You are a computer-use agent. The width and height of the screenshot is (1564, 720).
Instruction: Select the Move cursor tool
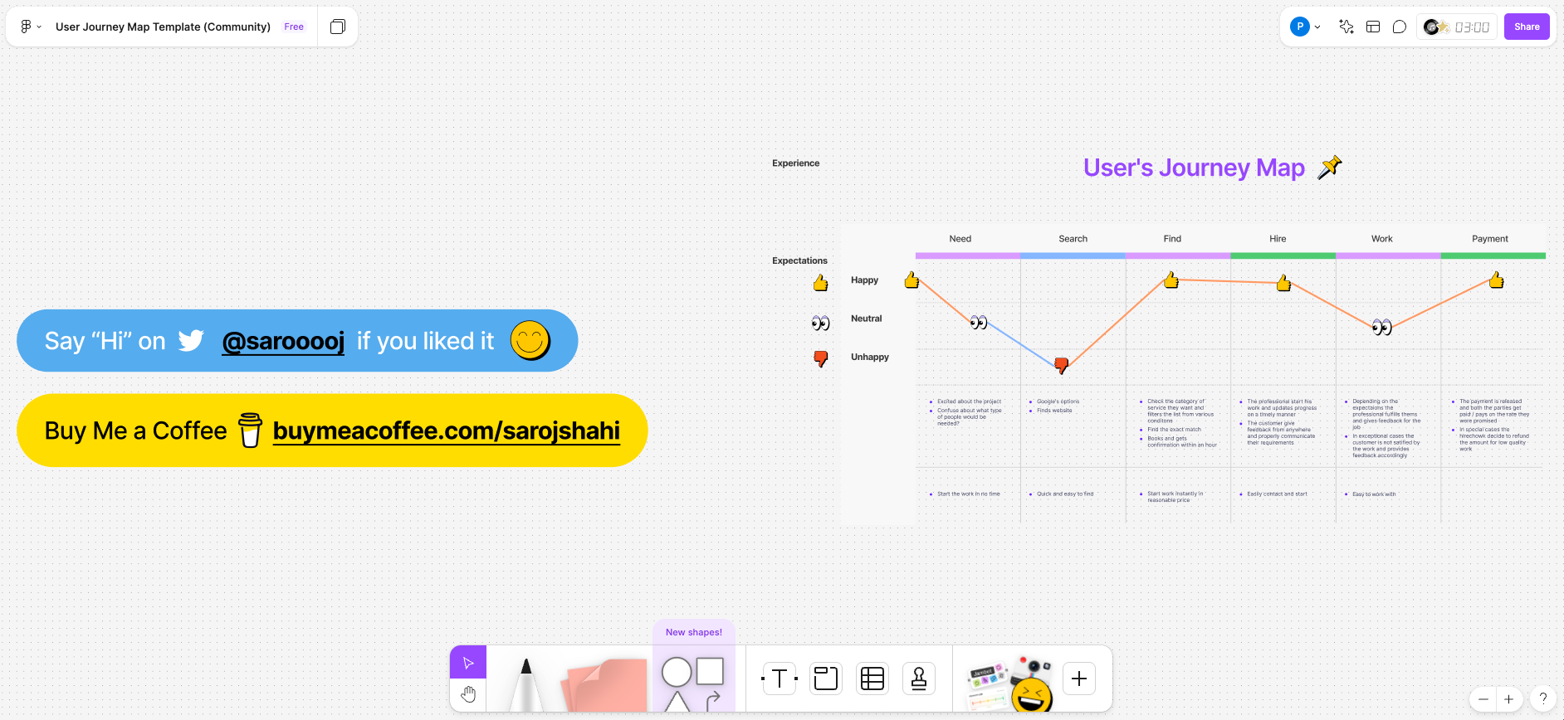pyautogui.click(x=468, y=663)
